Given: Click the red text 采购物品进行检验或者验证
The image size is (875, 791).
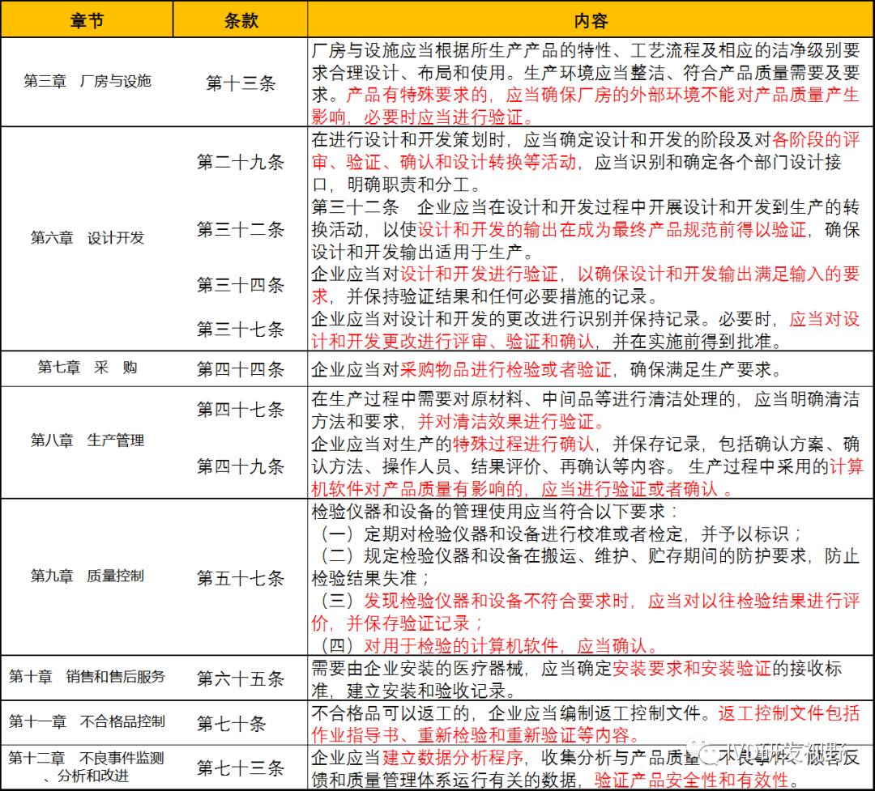Looking at the screenshot, I should tap(506, 370).
